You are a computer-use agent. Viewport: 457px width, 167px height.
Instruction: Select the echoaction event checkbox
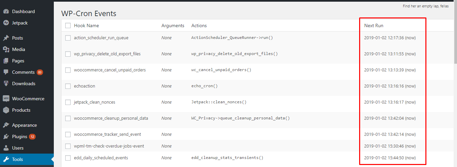pyautogui.click(x=68, y=86)
